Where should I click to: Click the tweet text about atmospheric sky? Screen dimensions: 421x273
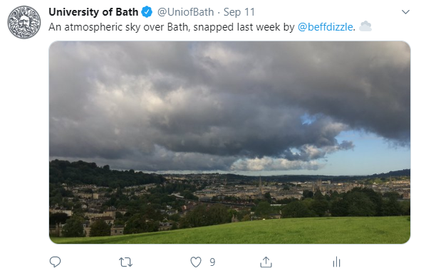[x=202, y=27]
